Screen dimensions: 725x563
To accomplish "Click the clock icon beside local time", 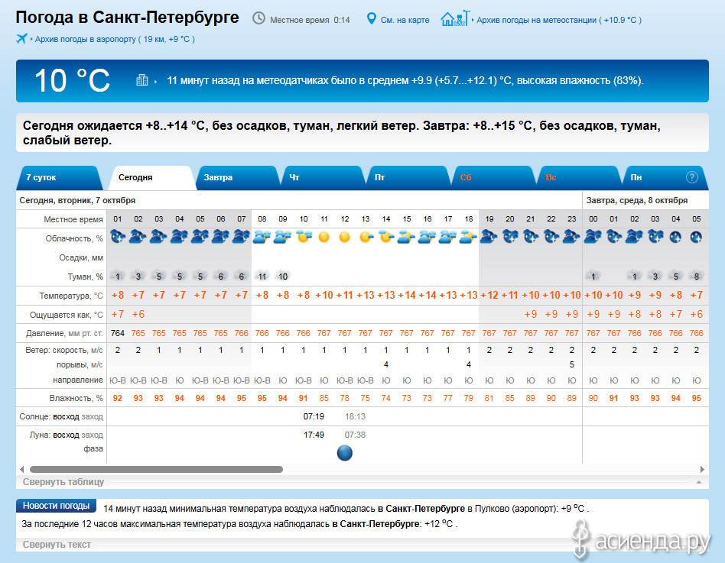I will tap(259, 18).
